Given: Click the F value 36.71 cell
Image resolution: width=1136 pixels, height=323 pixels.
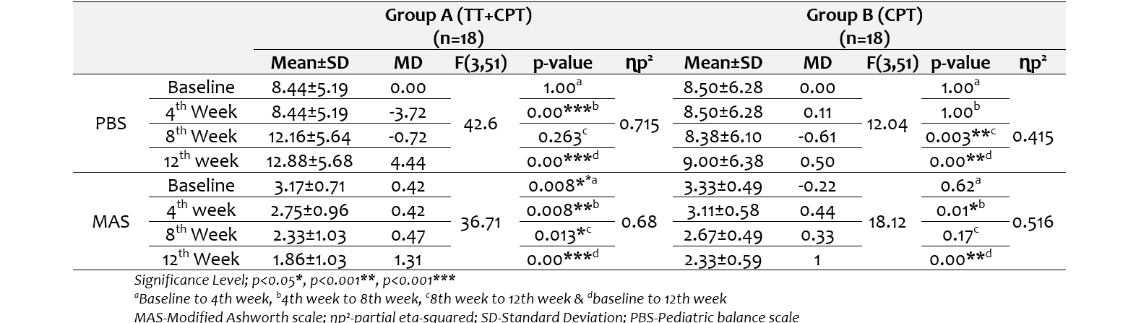Looking at the screenshot, I should point(480,222).
